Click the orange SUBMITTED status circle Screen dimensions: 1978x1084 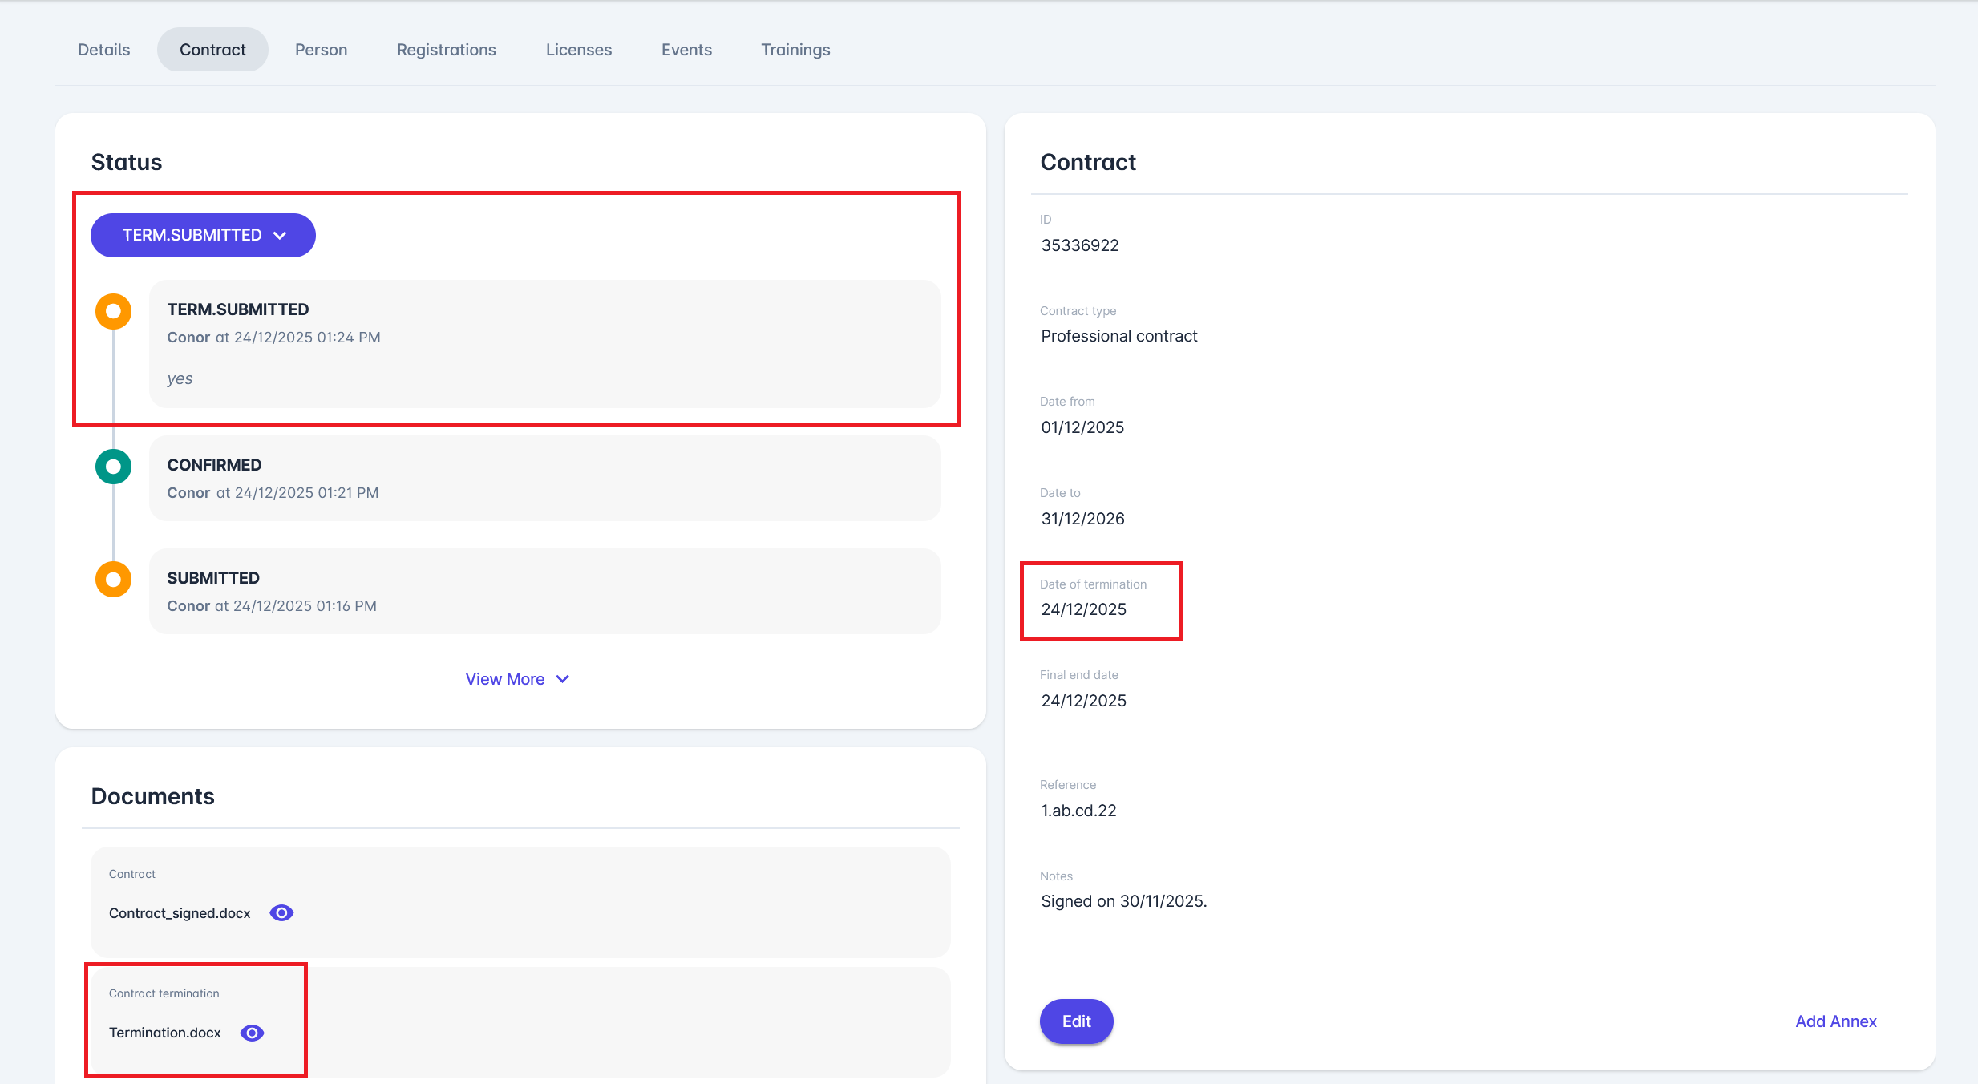113,580
